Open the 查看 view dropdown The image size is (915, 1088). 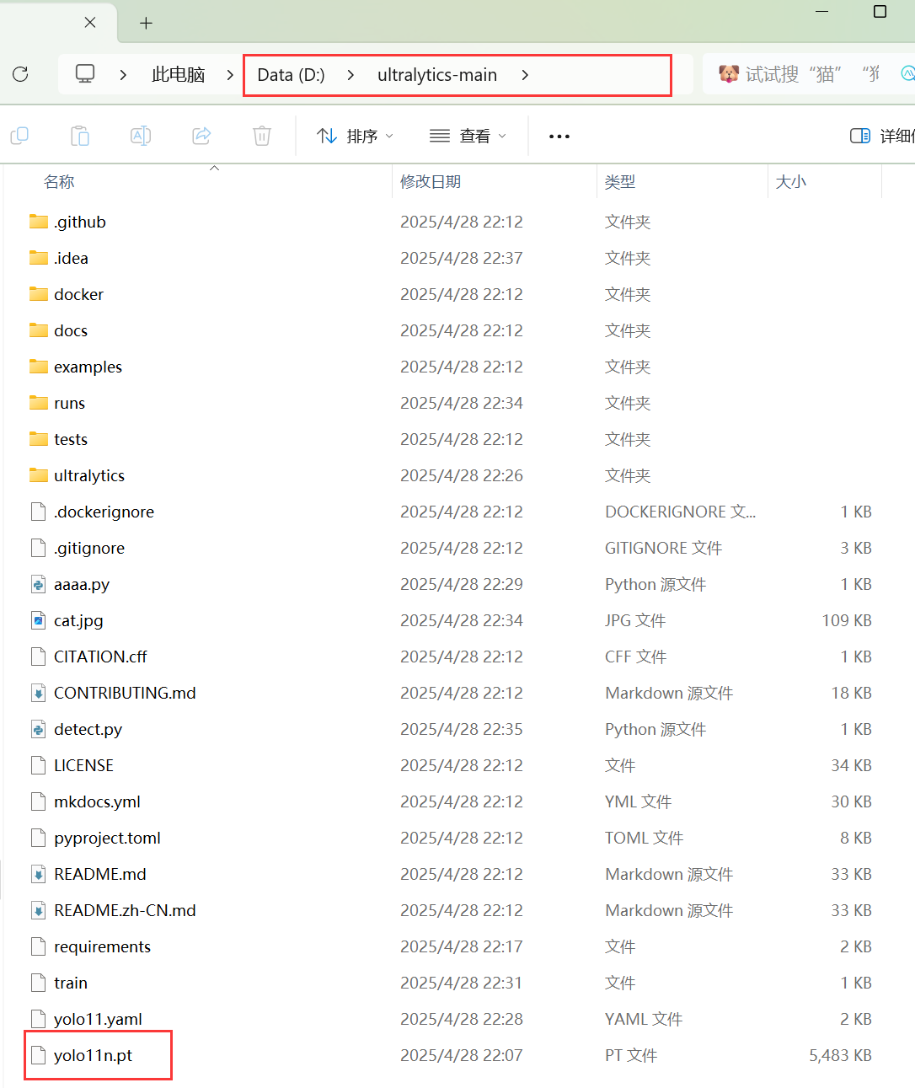click(468, 135)
